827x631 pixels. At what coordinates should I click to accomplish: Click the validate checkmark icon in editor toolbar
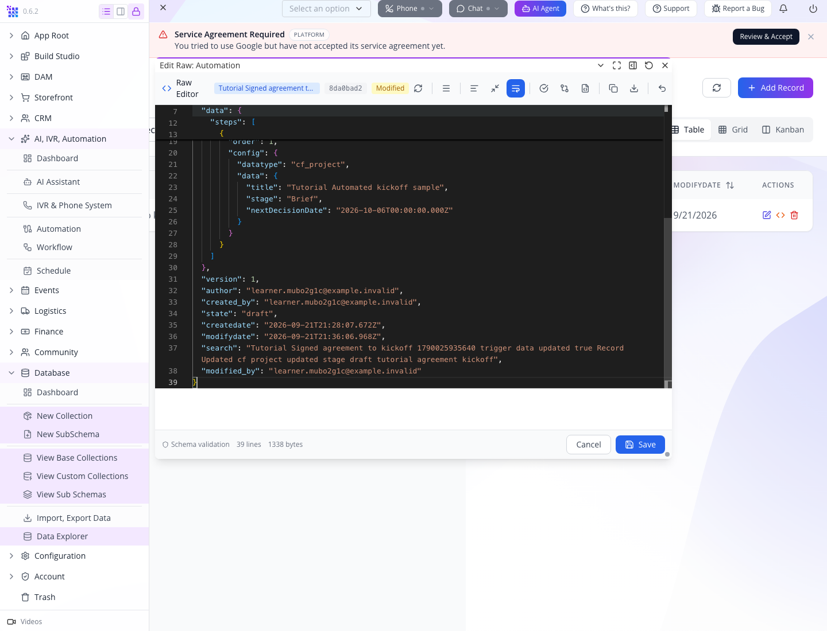(x=544, y=88)
